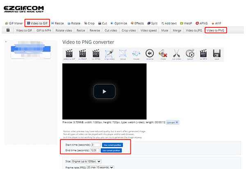Select the resize tool icon

[123, 55]
